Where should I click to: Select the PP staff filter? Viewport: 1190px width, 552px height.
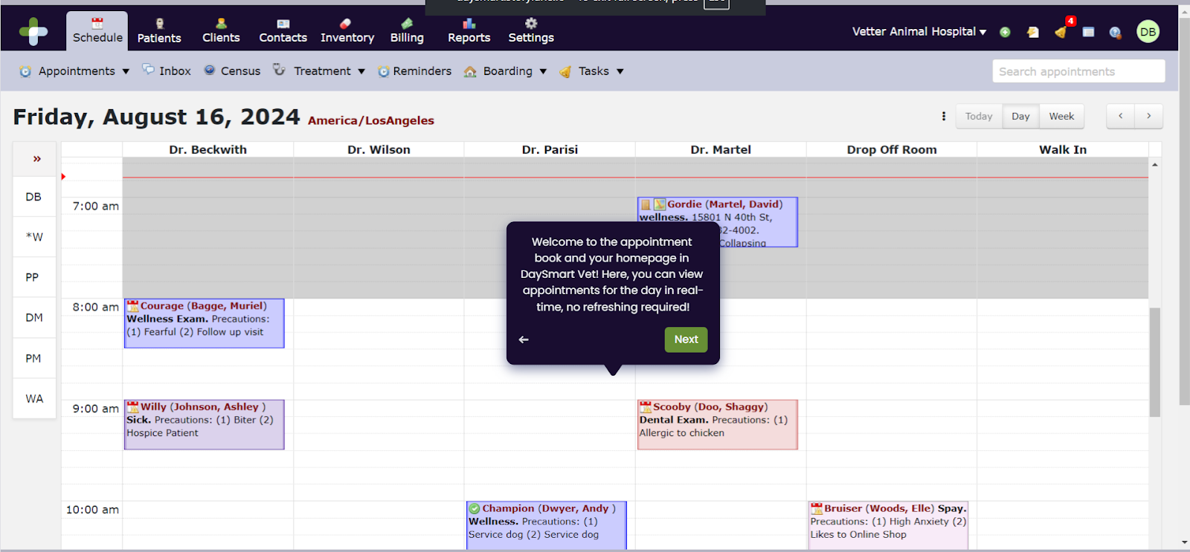34,277
